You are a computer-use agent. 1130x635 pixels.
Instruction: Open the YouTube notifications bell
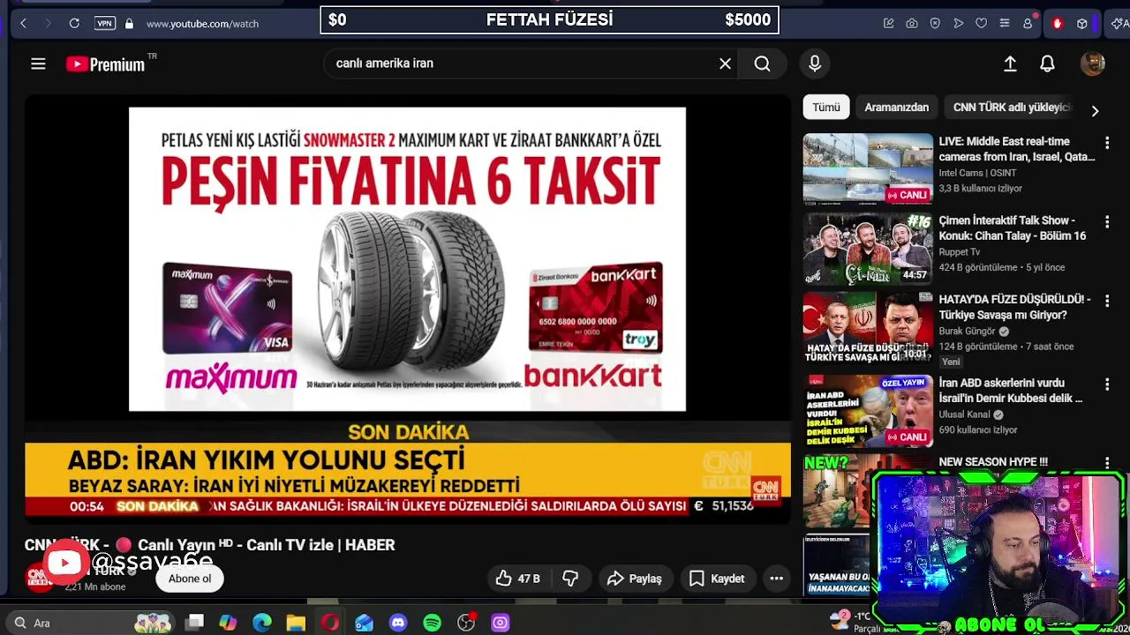[x=1047, y=63]
